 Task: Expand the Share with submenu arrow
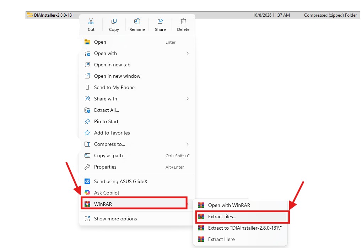click(188, 99)
